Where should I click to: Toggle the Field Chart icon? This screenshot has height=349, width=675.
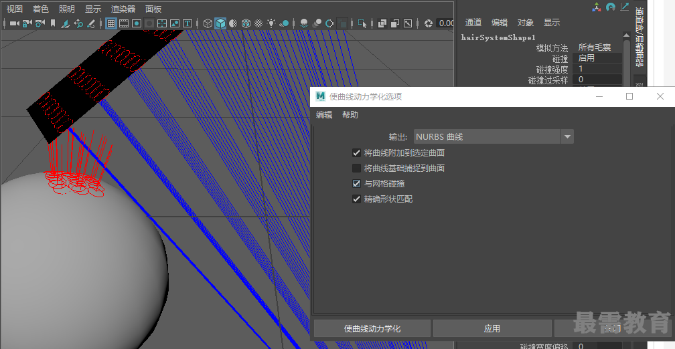point(162,23)
